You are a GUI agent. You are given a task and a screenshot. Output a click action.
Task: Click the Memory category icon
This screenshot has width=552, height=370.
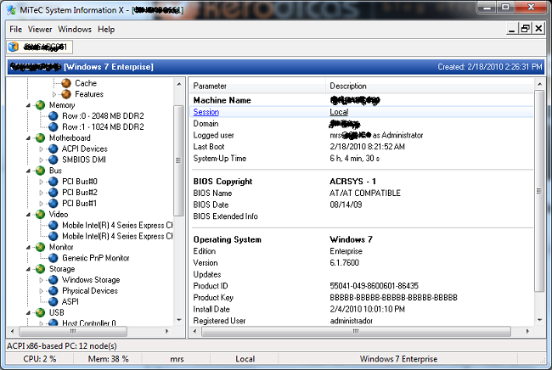pyautogui.click(x=41, y=105)
